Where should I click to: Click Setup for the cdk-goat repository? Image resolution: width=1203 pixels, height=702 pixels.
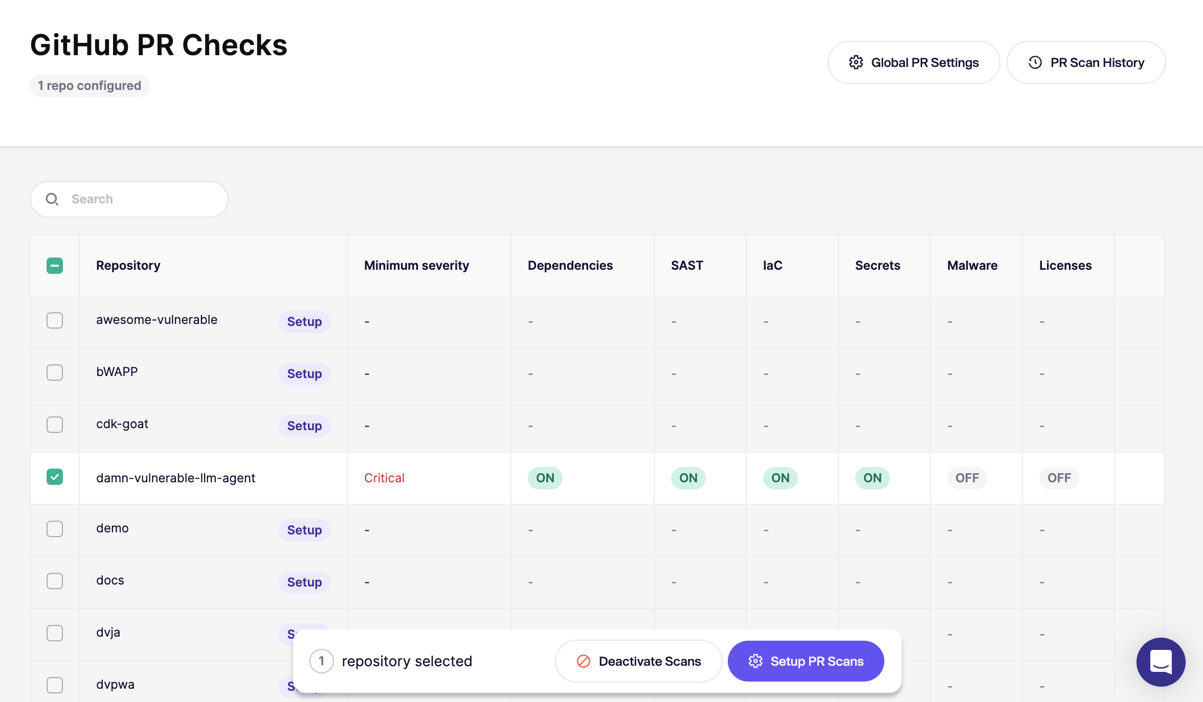pyautogui.click(x=304, y=426)
